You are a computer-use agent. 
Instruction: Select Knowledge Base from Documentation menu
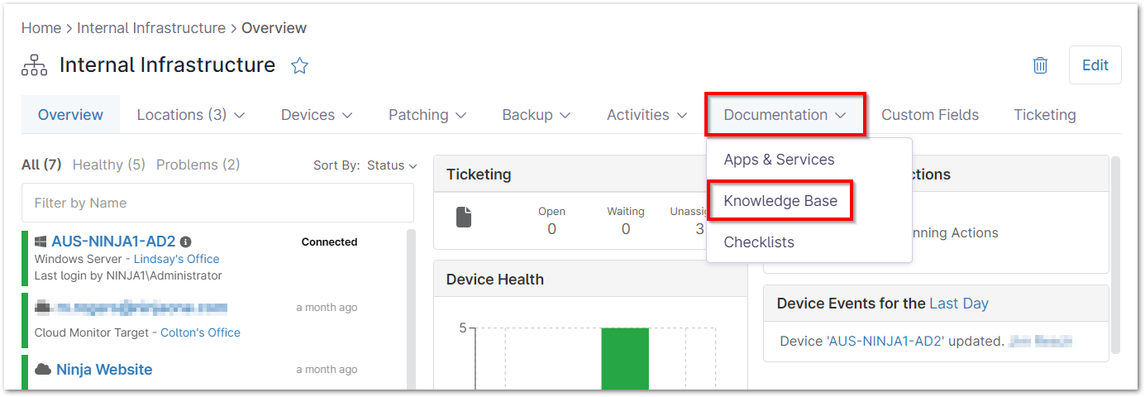click(x=780, y=201)
